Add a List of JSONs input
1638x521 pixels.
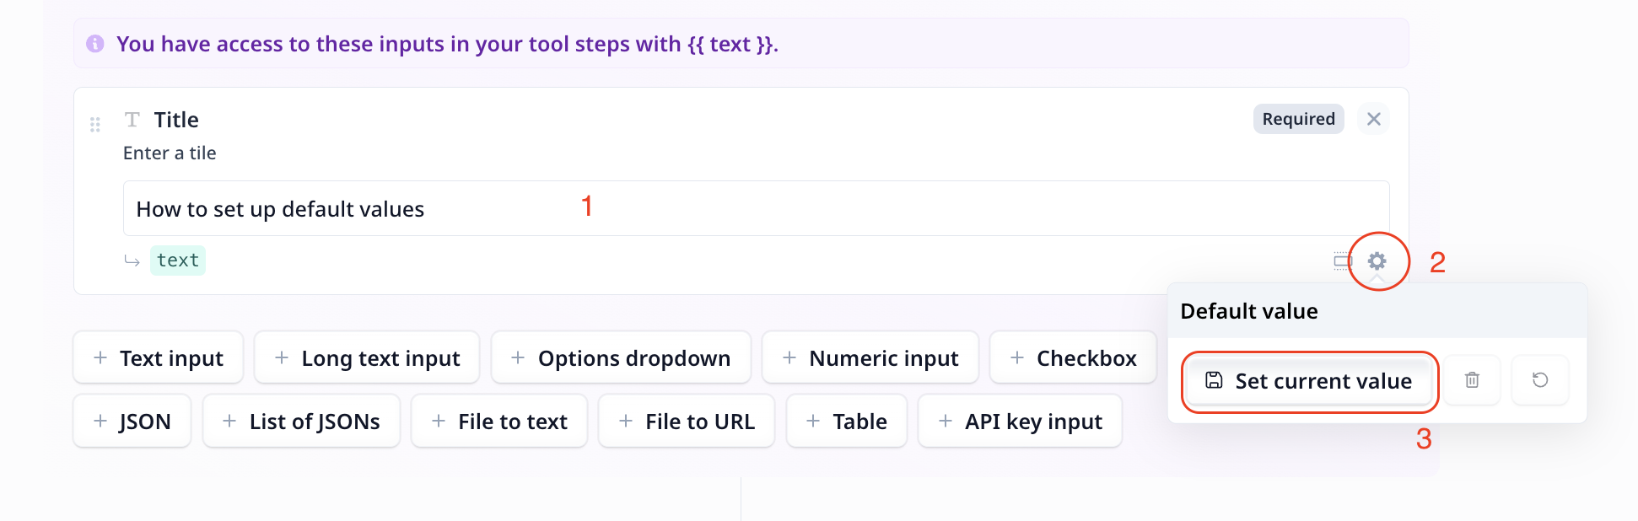point(301,422)
